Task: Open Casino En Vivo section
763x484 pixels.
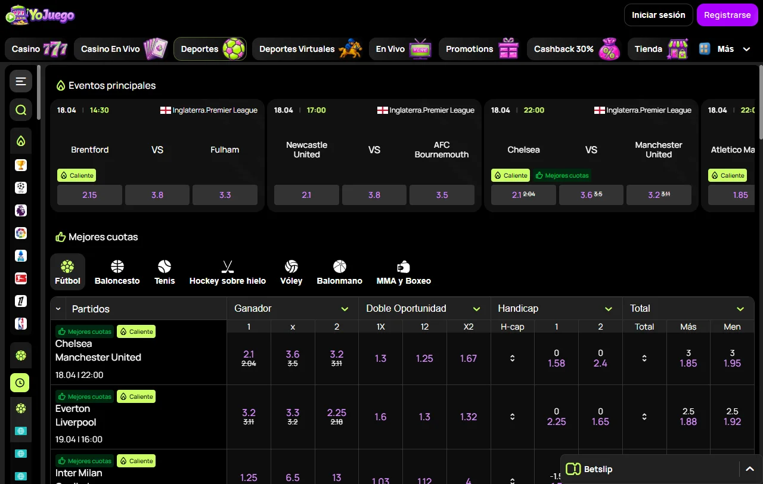Action: click(122, 49)
